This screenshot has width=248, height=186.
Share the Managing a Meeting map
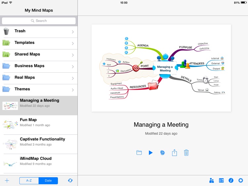tap(174, 153)
